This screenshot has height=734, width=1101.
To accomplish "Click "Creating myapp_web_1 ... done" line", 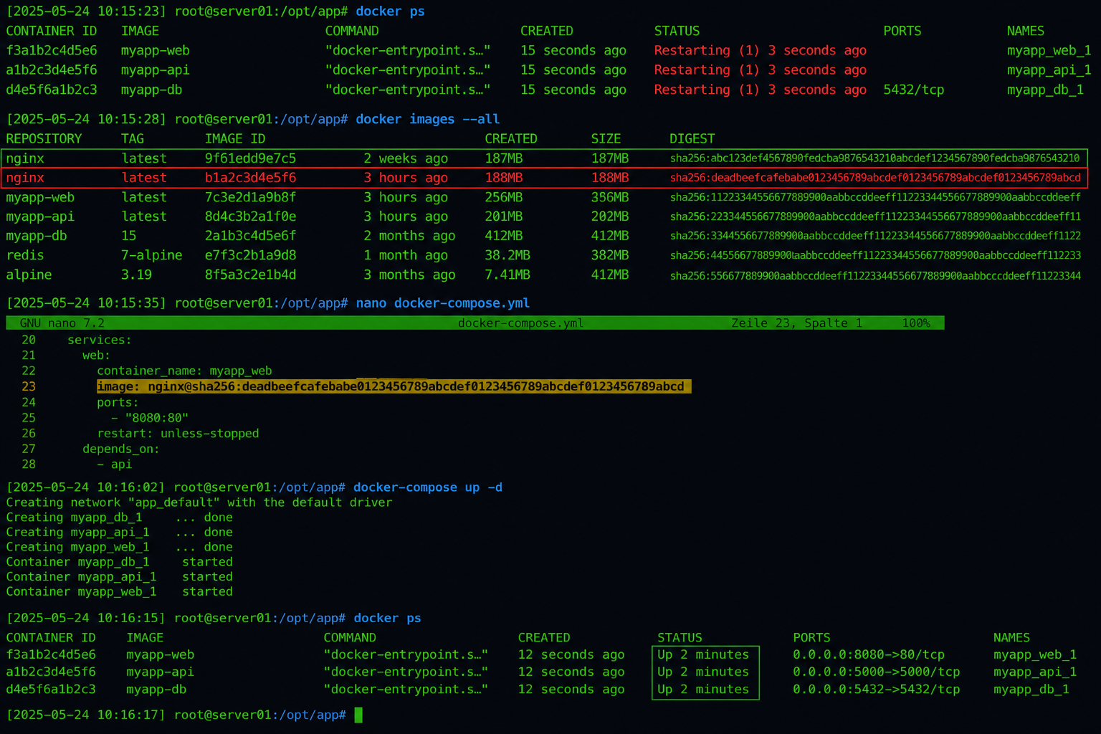I will (119, 547).
